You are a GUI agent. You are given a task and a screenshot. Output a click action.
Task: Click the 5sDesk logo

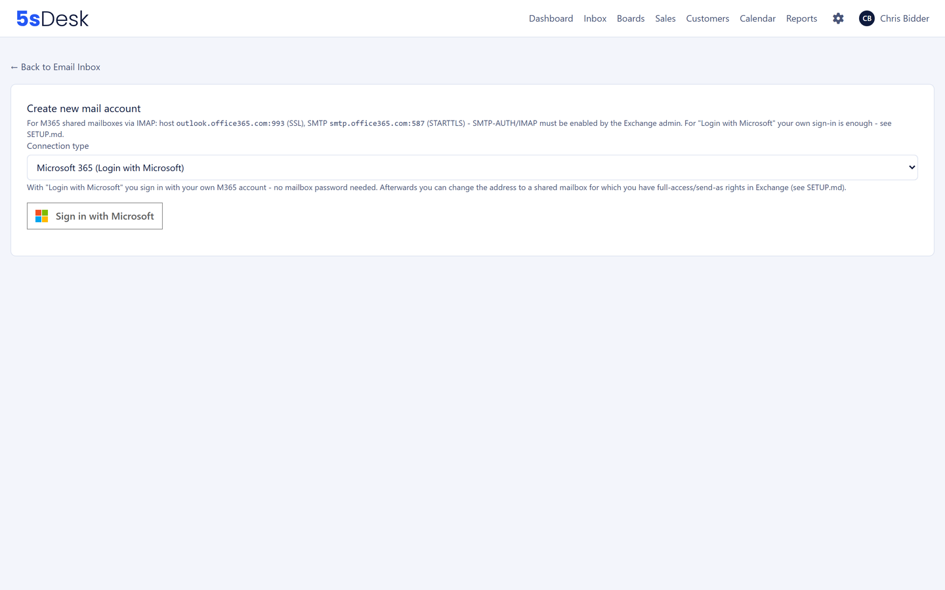pyautogui.click(x=52, y=18)
